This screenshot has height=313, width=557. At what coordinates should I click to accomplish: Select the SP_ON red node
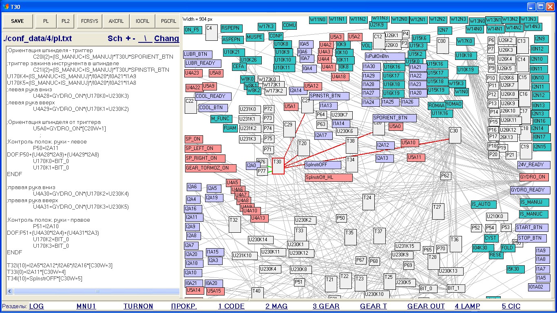[194, 139]
